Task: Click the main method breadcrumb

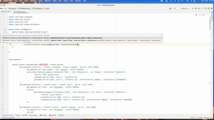Action: 47,8
